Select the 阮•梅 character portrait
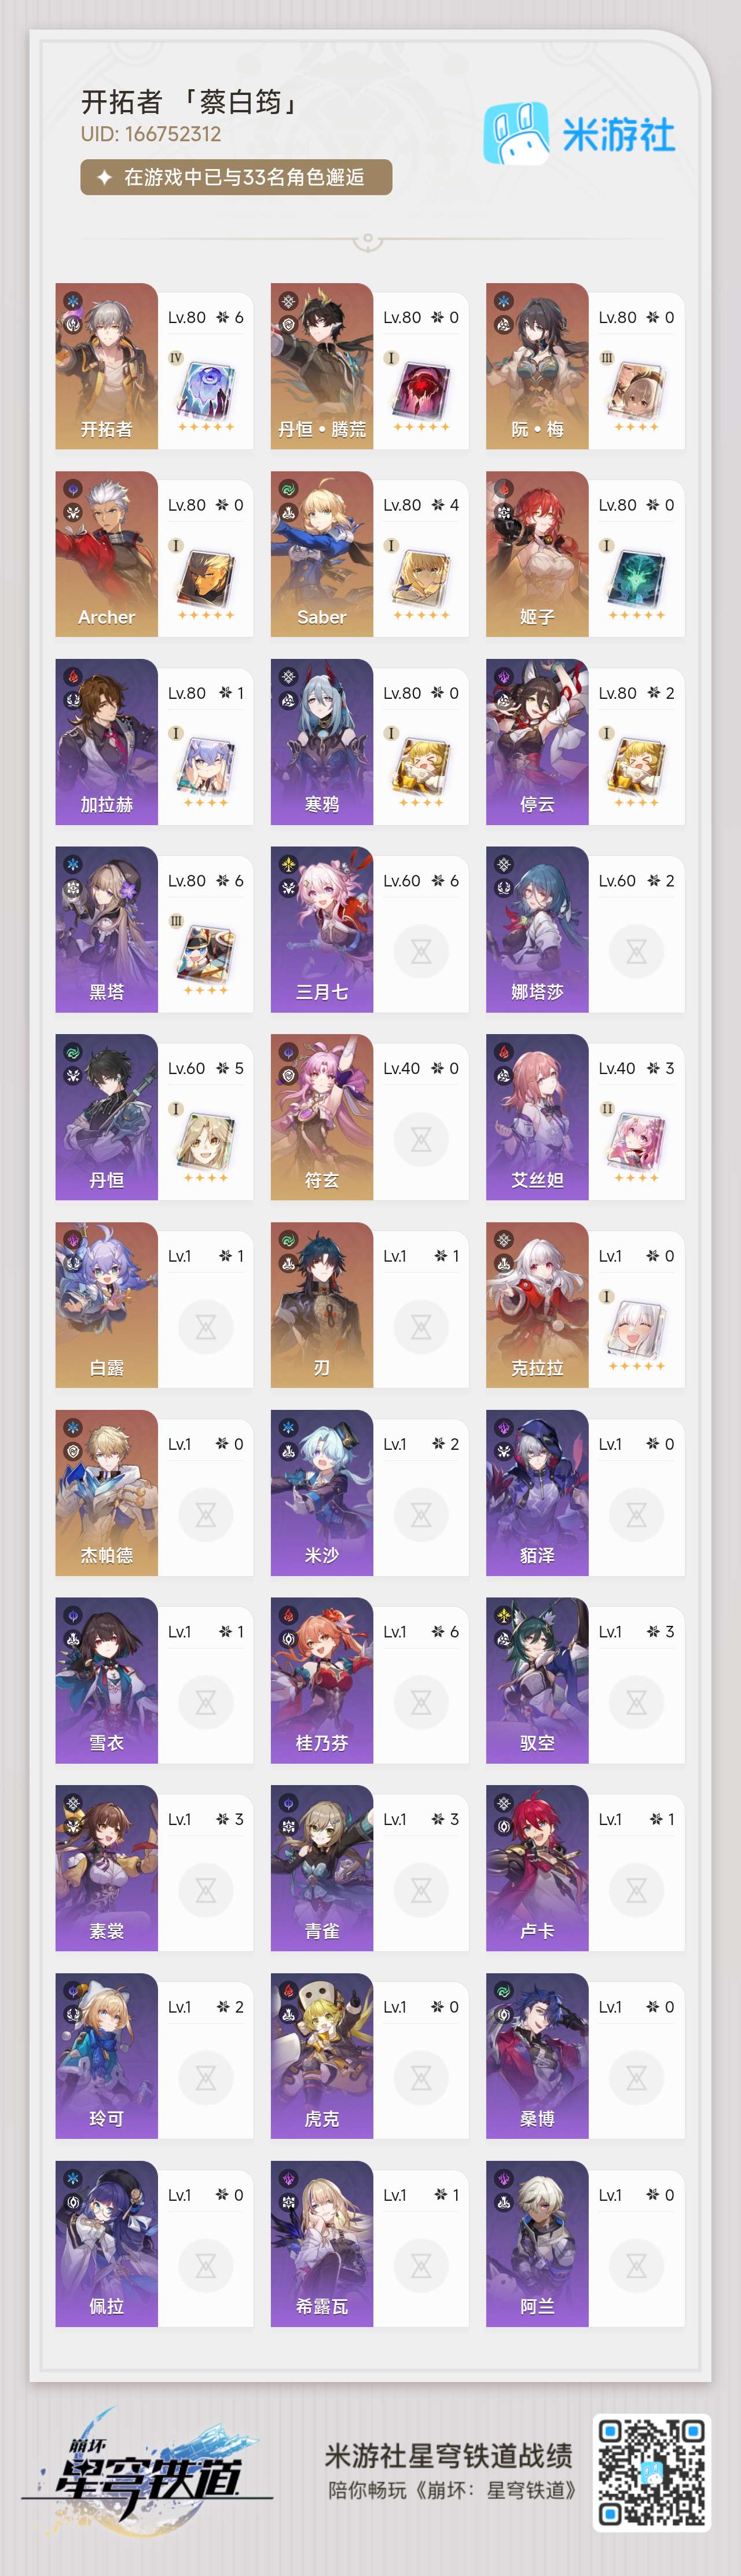Viewport: 741px width, 2576px height. (537, 366)
